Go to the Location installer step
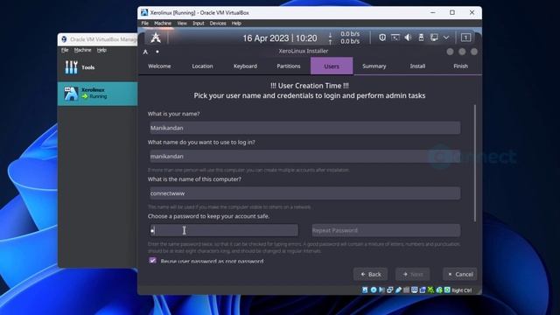 [x=202, y=66]
